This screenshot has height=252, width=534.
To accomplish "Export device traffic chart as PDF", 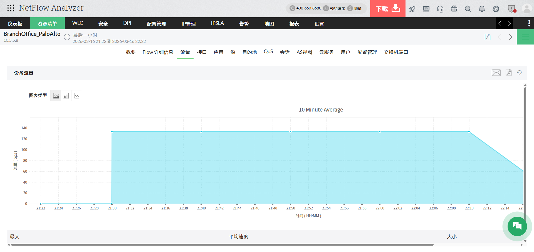I will (x=508, y=73).
